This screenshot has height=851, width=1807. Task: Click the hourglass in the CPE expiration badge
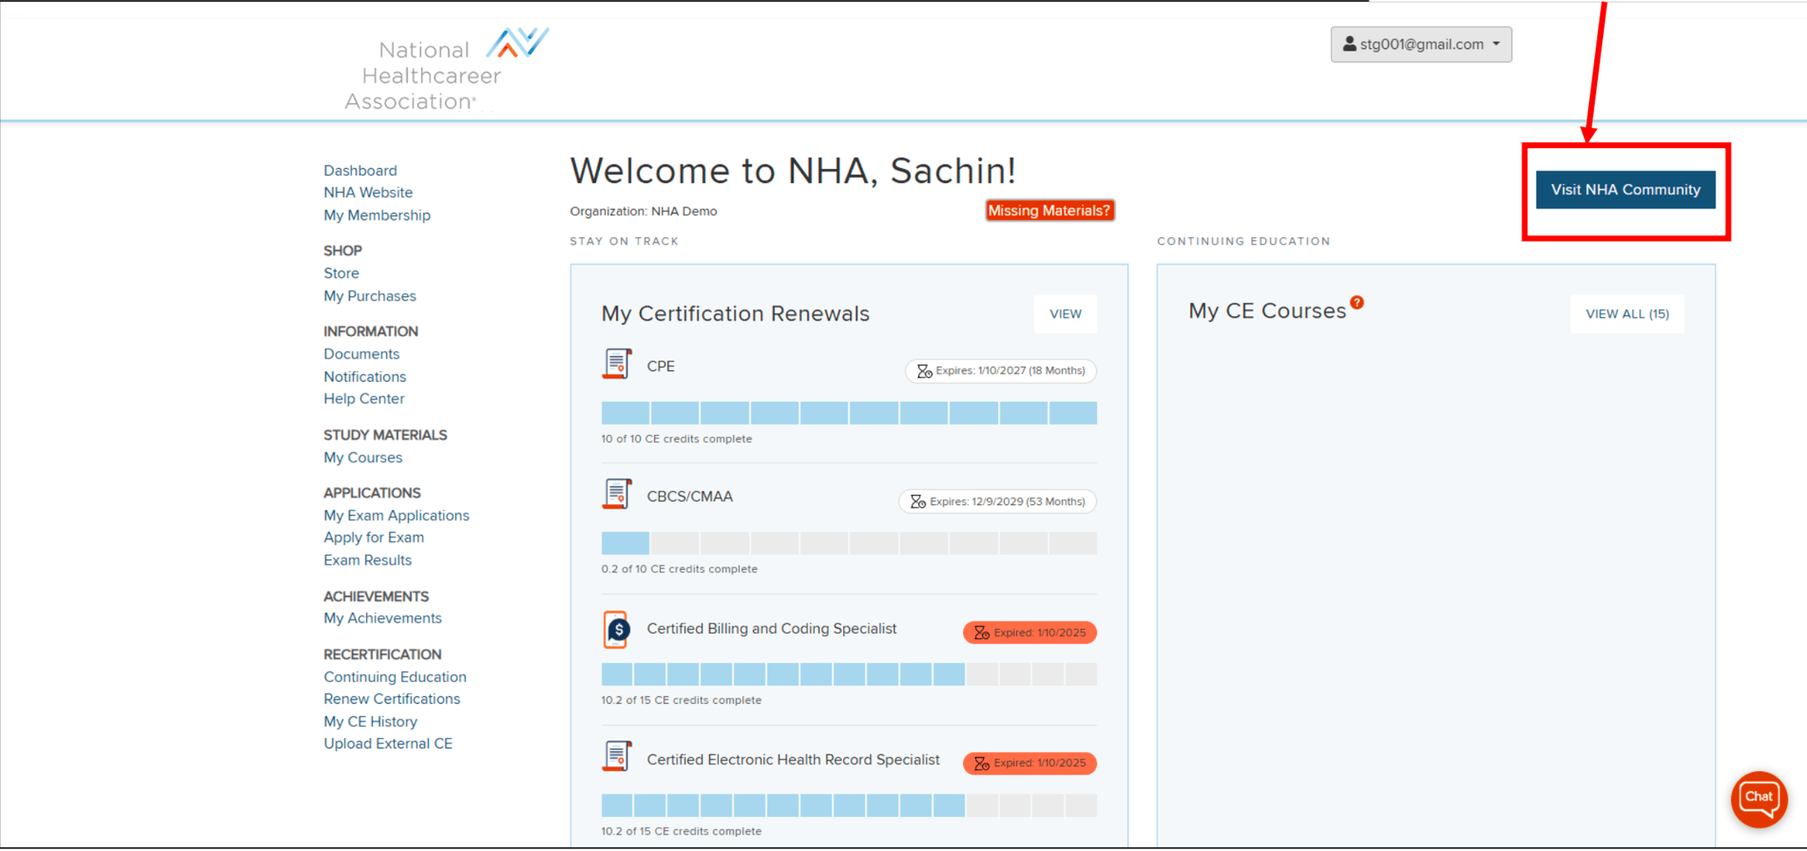pos(925,370)
